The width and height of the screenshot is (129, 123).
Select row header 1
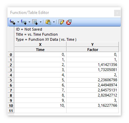pos(11,60)
